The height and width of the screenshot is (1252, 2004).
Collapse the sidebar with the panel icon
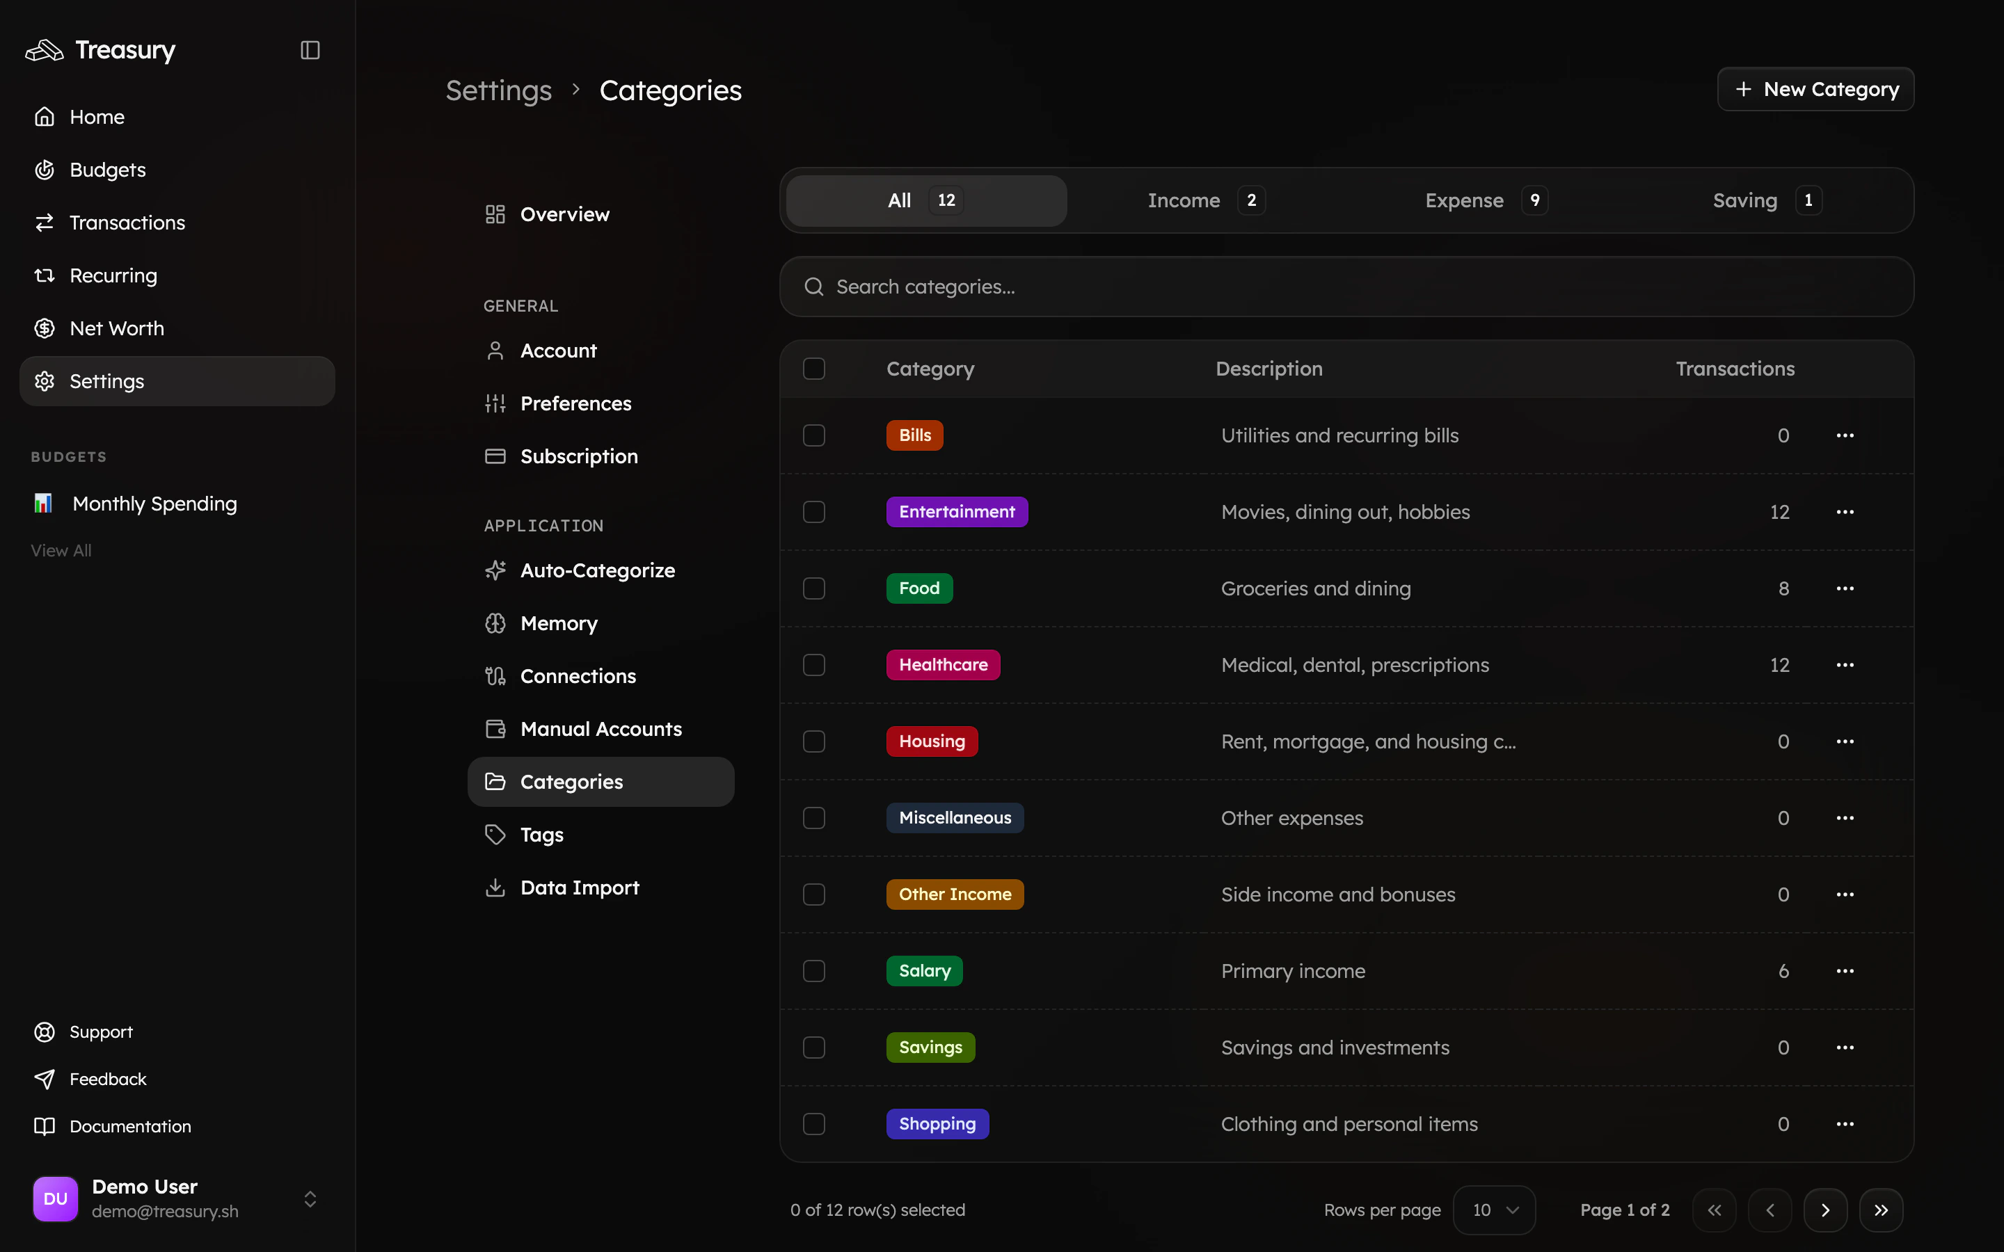(x=310, y=51)
